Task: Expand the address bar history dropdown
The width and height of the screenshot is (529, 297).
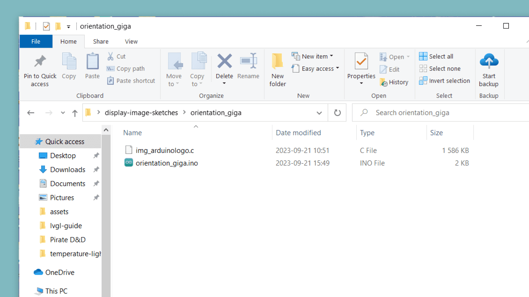Action: [319, 113]
